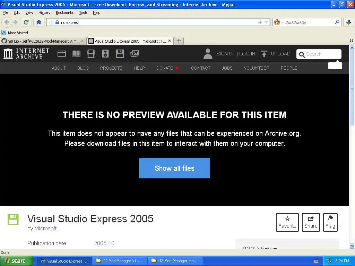Screen dimensions: 355x266
Task: Open the PROJECTS nav link
Action: coord(111,68)
